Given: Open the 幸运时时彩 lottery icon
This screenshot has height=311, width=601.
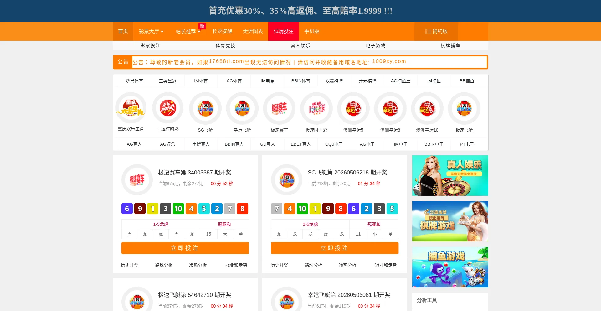Looking at the screenshot, I should pyautogui.click(x=168, y=108).
